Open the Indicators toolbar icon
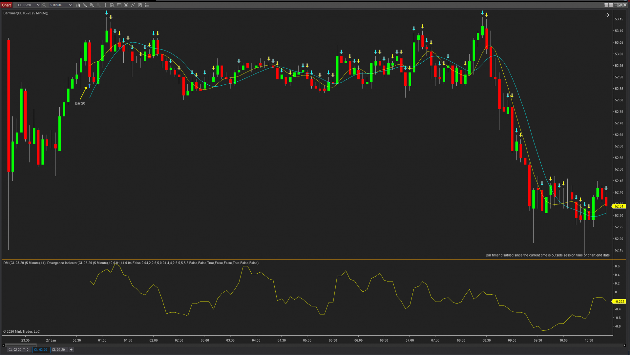Viewport: 630px width, 355px height. pyautogui.click(x=133, y=5)
